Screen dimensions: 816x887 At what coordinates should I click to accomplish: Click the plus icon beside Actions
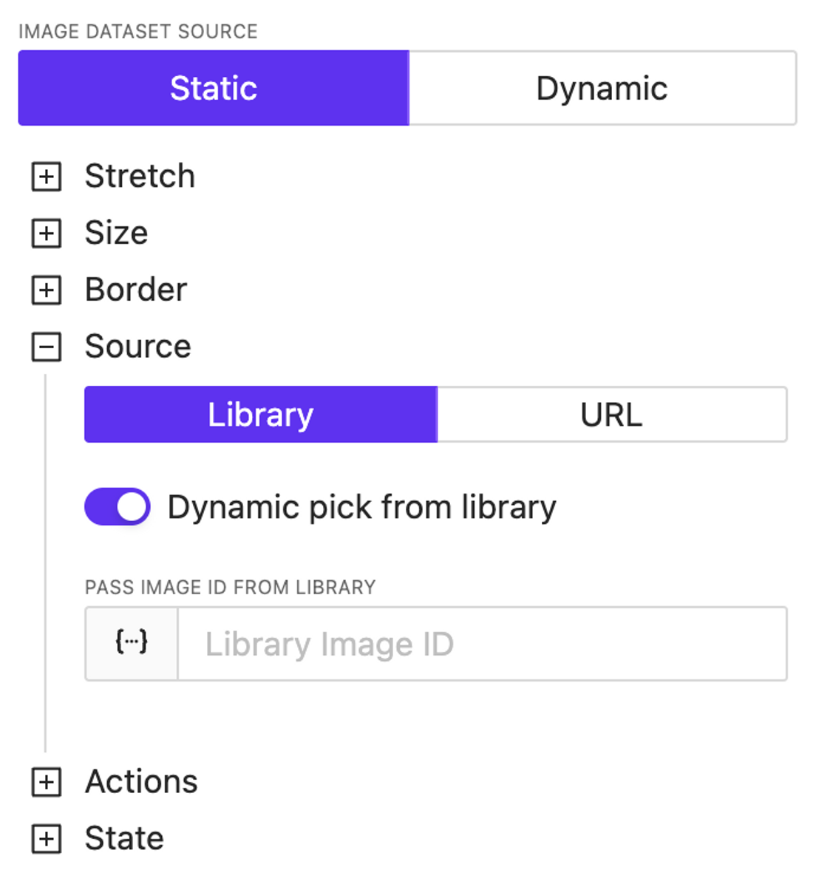pos(47,782)
